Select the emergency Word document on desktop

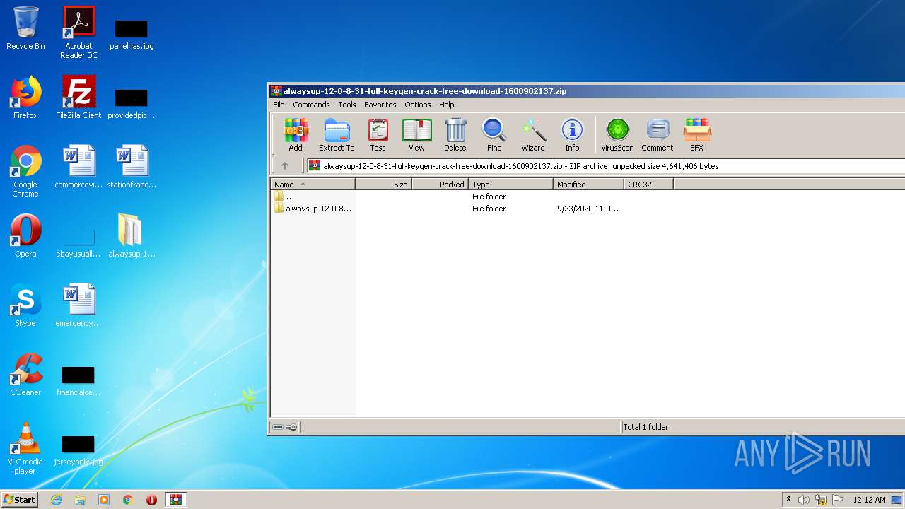click(x=78, y=305)
